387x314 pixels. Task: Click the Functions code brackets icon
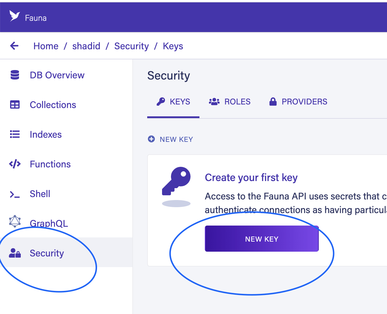[x=15, y=164]
